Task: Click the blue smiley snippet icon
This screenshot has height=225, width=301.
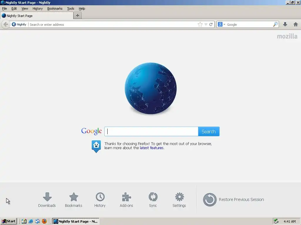Action: (x=96, y=146)
